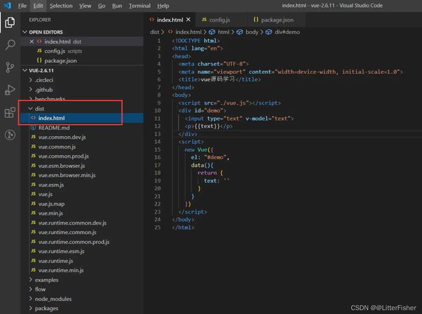This screenshot has height=314, width=422.
Task: Click the body symbol icon in breadcrumb
Action: (240, 32)
